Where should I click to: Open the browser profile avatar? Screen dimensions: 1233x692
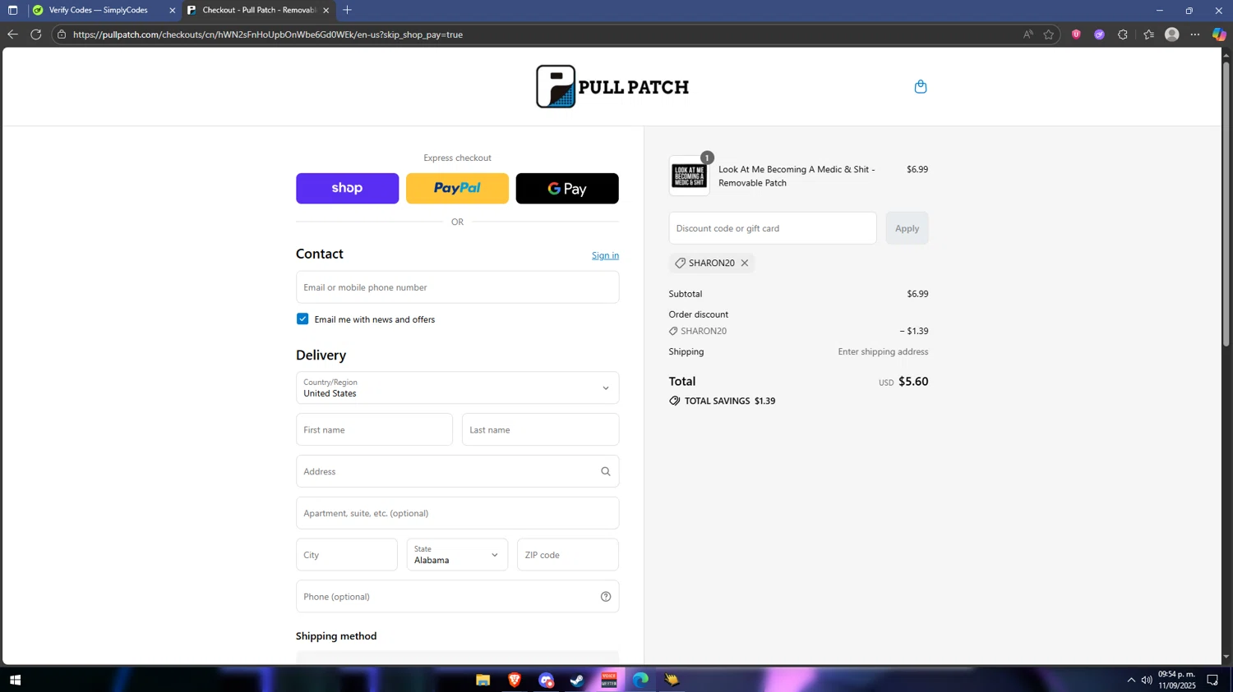[x=1172, y=34]
